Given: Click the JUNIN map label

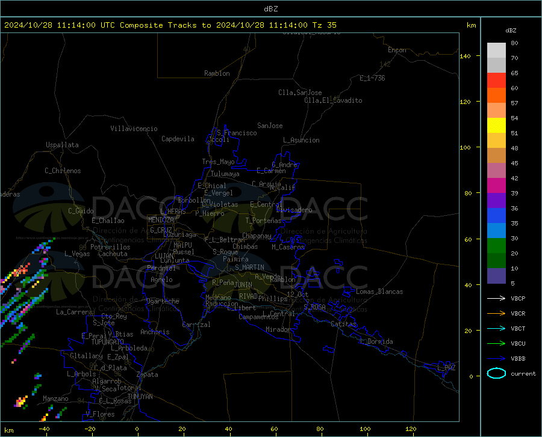Looking at the screenshot, I should click(243, 285).
